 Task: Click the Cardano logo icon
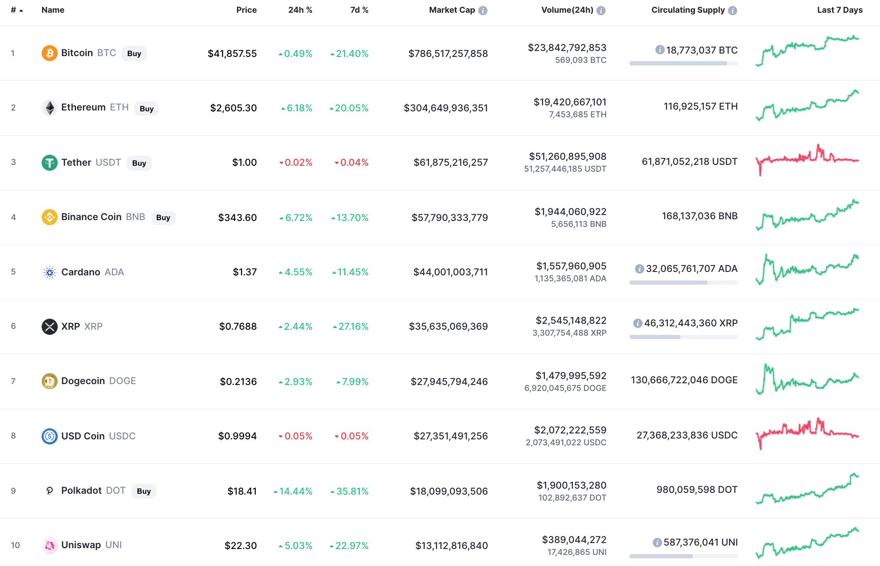point(49,272)
